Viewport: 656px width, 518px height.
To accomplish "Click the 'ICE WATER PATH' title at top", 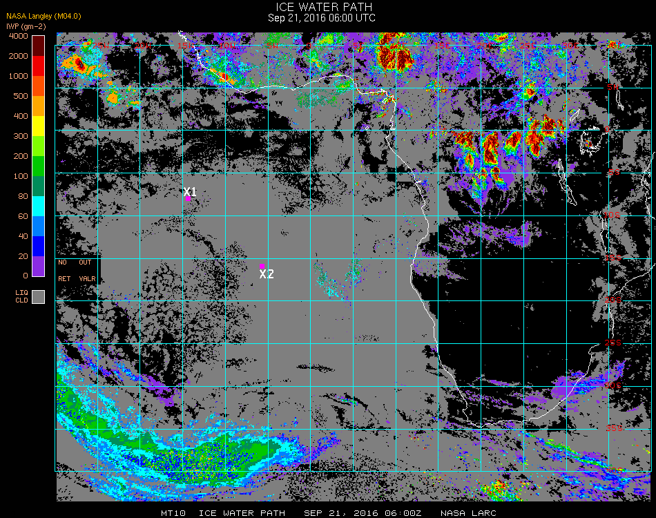I will pyautogui.click(x=324, y=7).
